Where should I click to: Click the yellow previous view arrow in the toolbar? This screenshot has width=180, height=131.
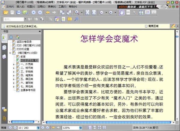(48, 13)
